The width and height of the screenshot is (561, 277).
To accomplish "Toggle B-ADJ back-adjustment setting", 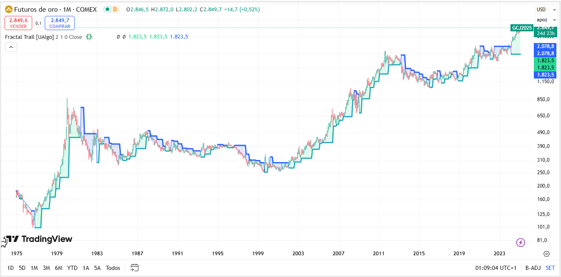I will pos(533,268).
